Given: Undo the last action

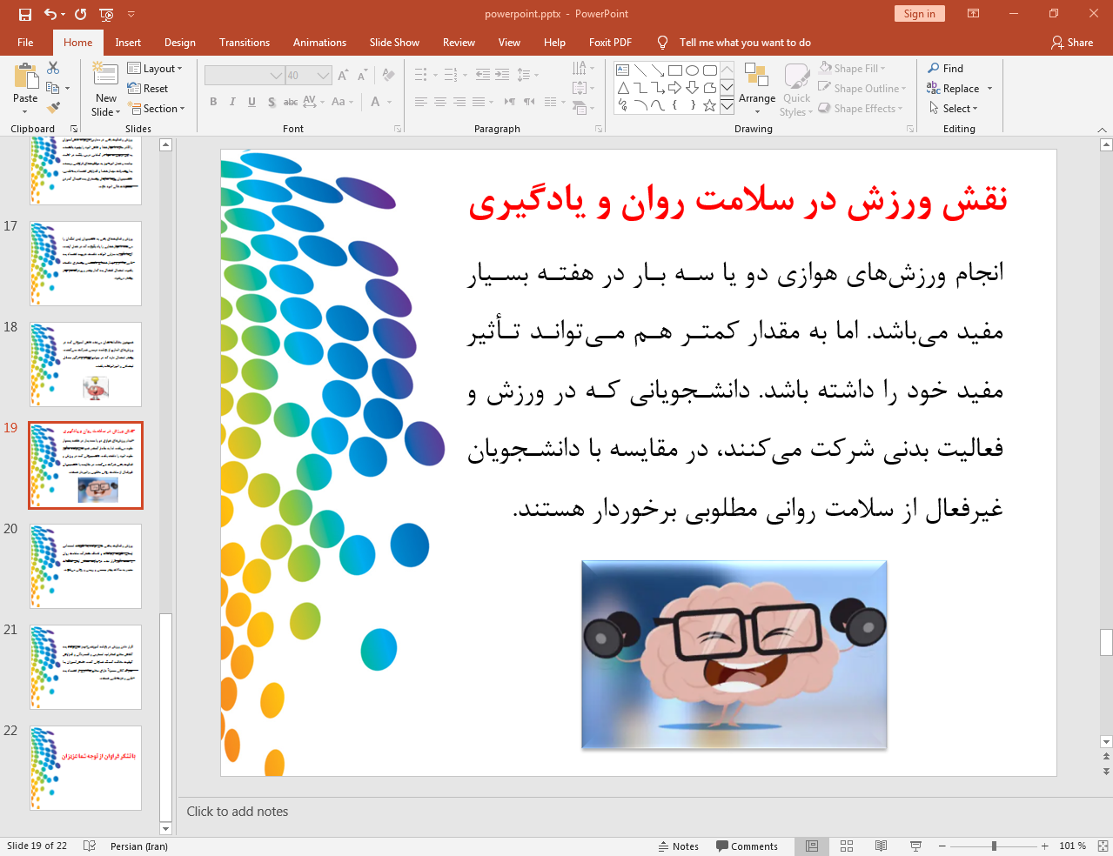Looking at the screenshot, I should [50, 14].
